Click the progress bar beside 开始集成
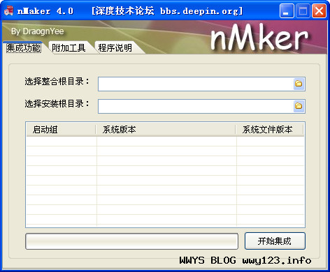The width and height of the screenshot is (330, 272). coord(131,241)
